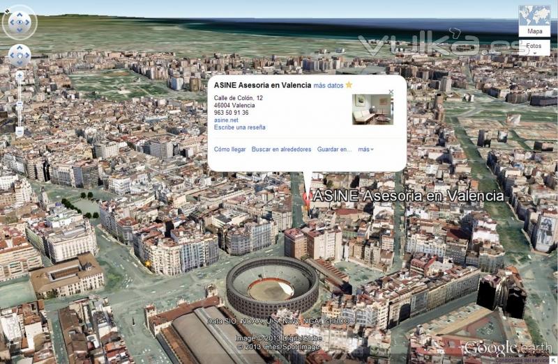The height and width of the screenshot is (364, 558).
Task: Click map label 'ASINE Asesoria en Valencia'
Action: tap(408, 196)
